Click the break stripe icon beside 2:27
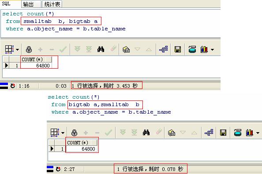Screen dimensions: 262x174 point(50,169)
